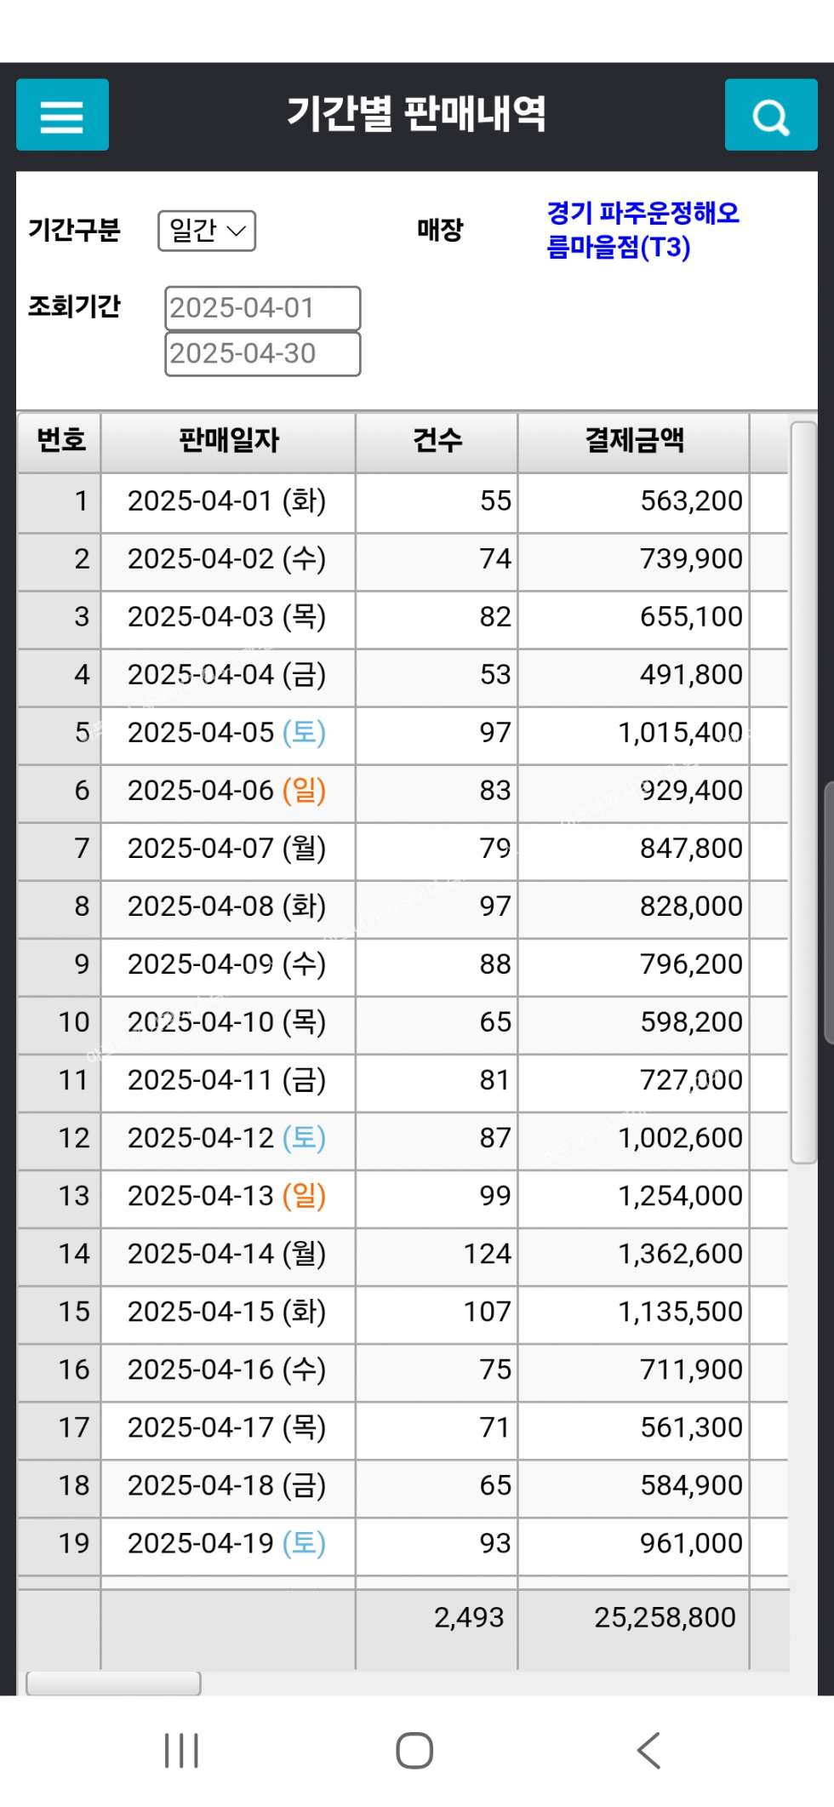The width and height of the screenshot is (834, 1807).
Task: Select the row for 2025-04-05 (토)
Action: (x=226, y=733)
